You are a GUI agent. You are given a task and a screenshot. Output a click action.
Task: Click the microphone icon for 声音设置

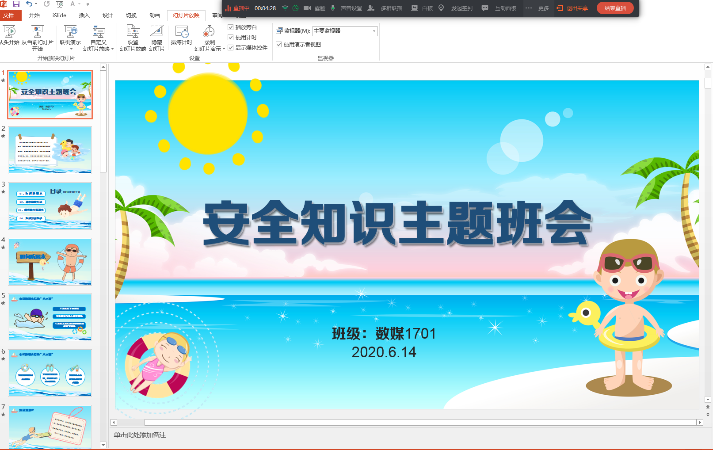coord(333,8)
